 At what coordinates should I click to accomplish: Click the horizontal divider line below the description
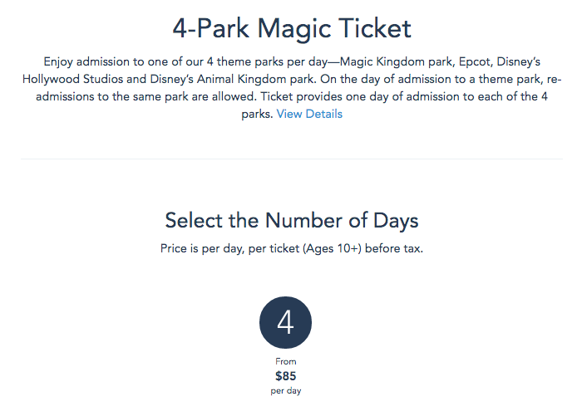pyautogui.click(x=291, y=159)
